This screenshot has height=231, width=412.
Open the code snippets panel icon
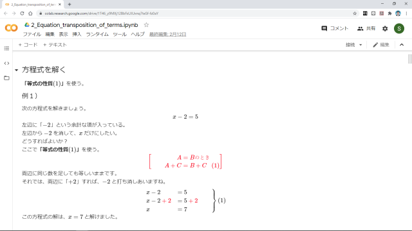click(x=6, y=63)
